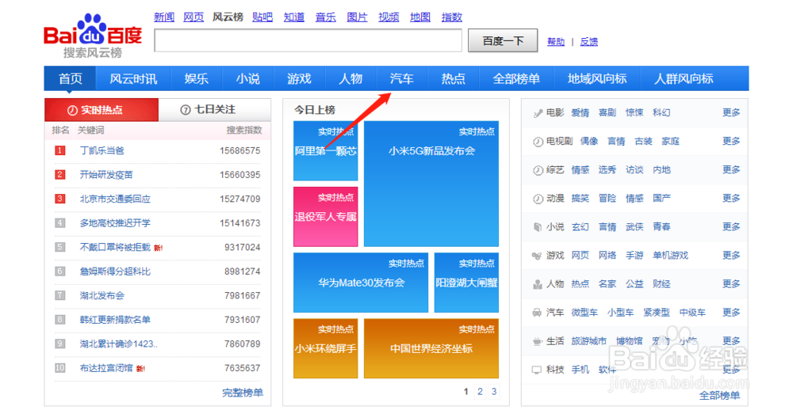
Task: Switch to the 实时热点 tab
Action: point(102,109)
